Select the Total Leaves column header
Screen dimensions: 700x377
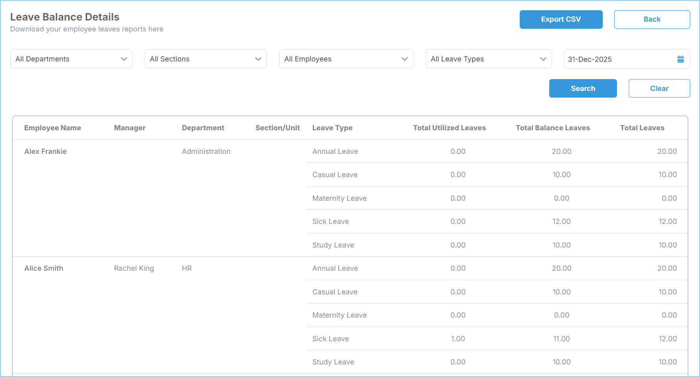tap(643, 128)
